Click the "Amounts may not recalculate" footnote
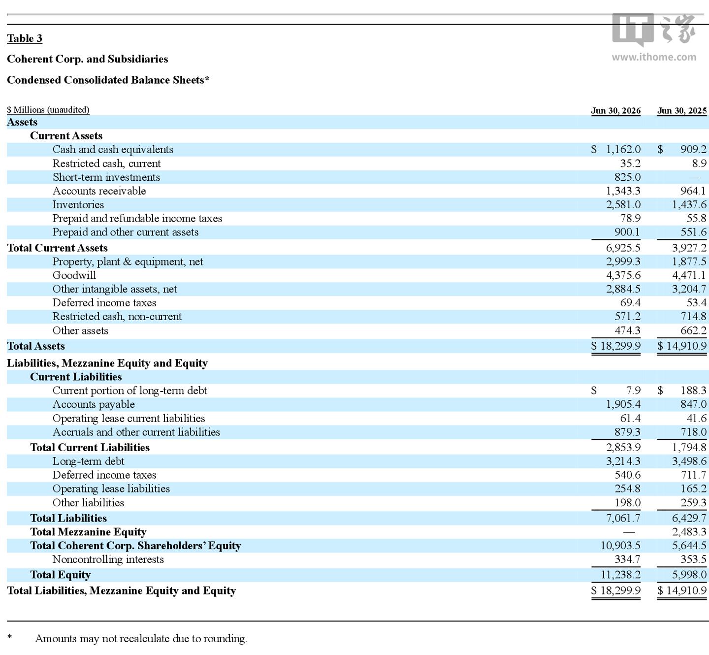The image size is (709, 655). (x=141, y=639)
